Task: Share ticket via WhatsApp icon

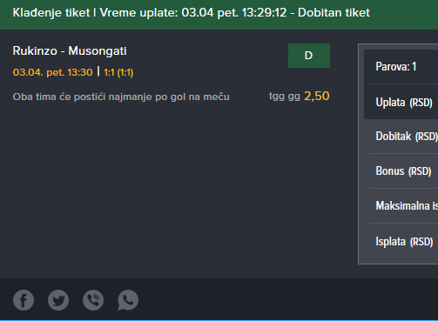Action: [128, 300]
